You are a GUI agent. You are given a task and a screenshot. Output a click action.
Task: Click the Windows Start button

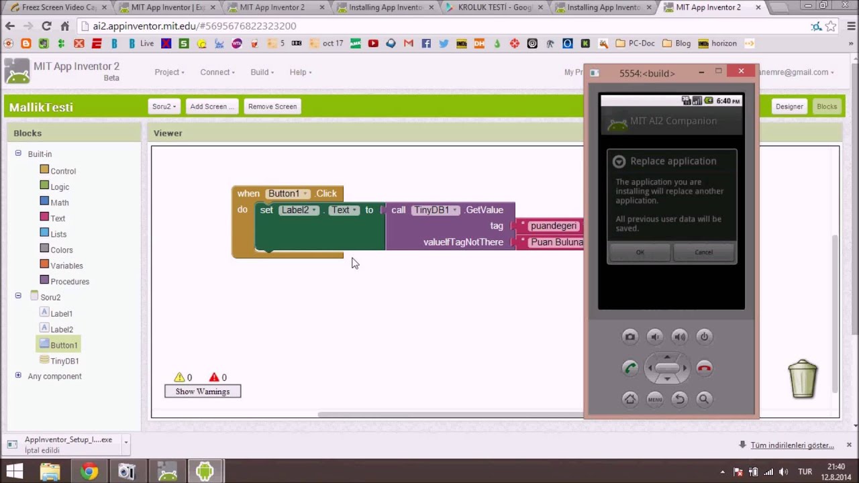[14, 472]
